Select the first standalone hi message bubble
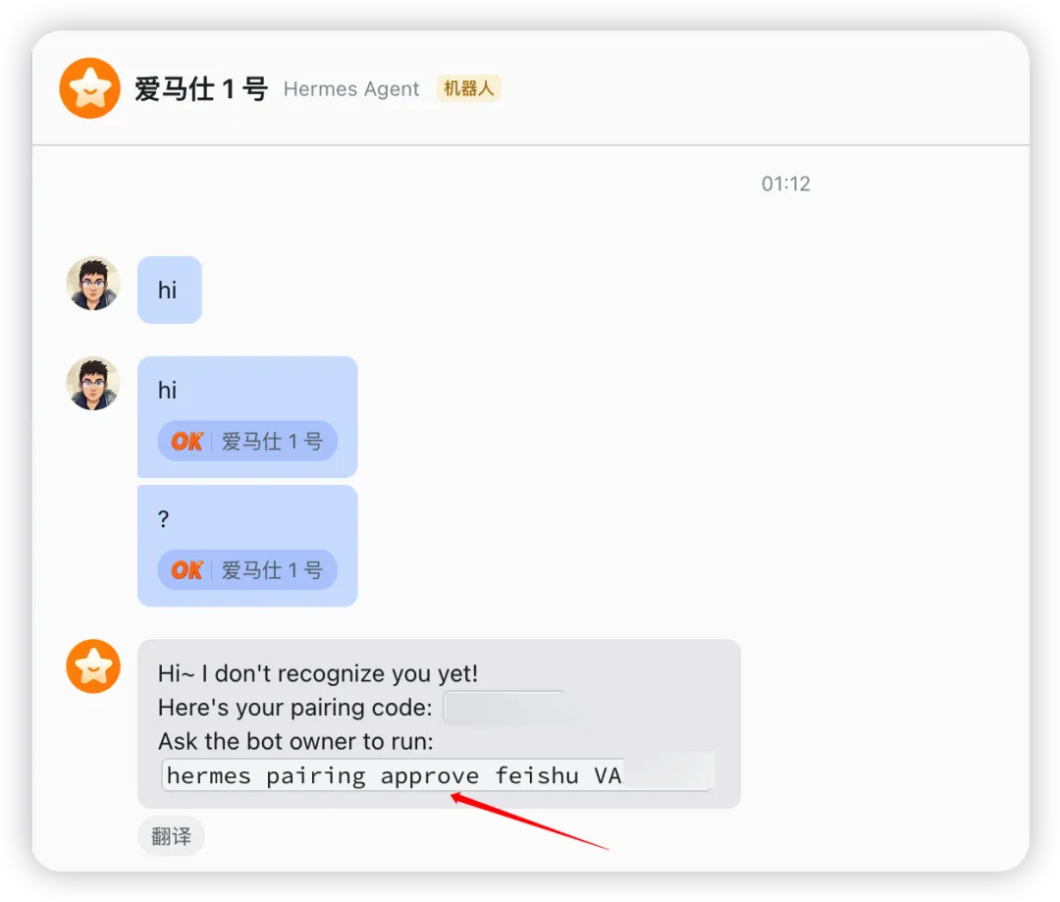The image size is (1060, 902). pos(170,290)
